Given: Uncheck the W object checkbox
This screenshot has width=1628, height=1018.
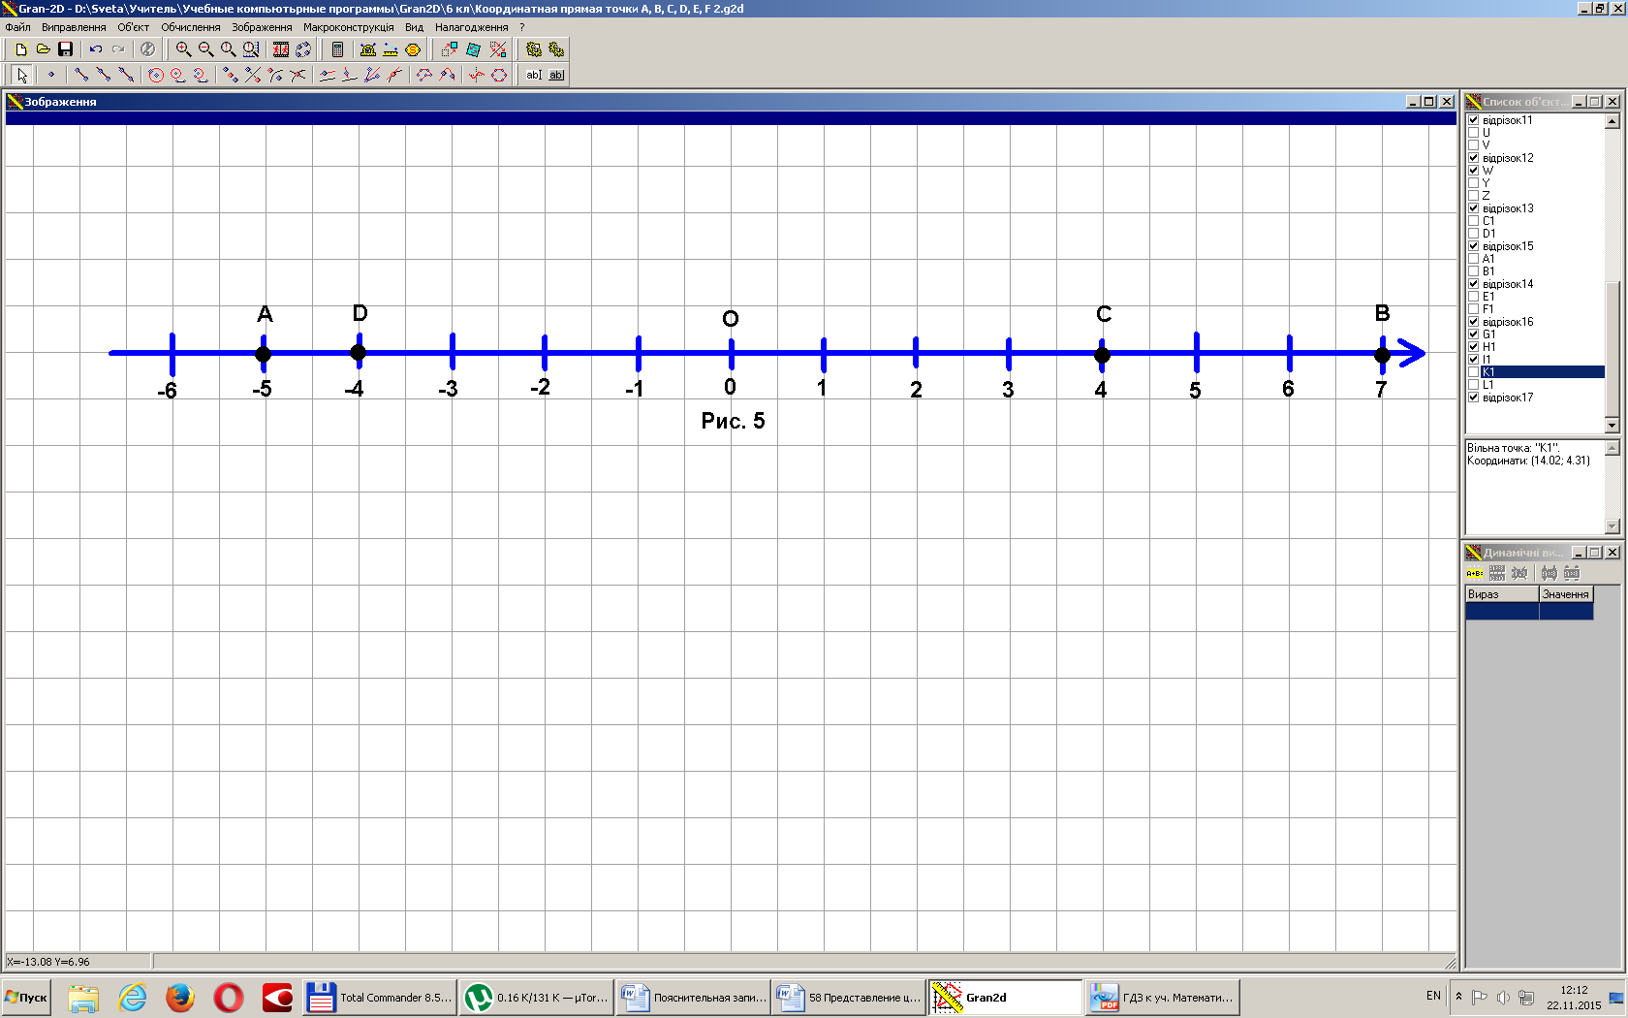Looking at the screenshot, I should [1473, 171].
